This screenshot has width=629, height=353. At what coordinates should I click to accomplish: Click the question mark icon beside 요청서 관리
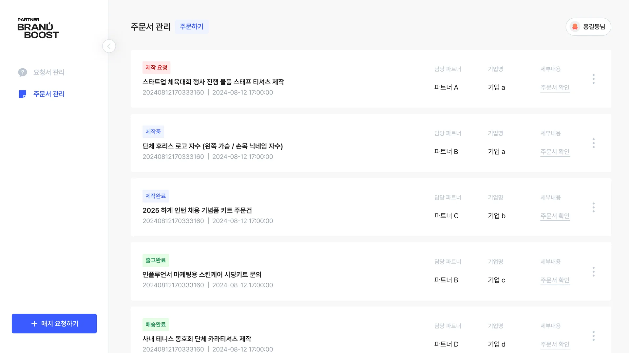[x=22, y=72]
